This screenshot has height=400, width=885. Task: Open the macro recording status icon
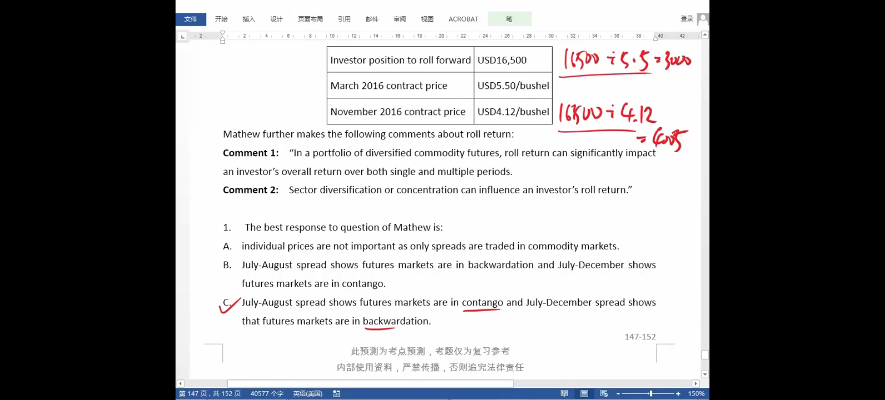(336, 393)
